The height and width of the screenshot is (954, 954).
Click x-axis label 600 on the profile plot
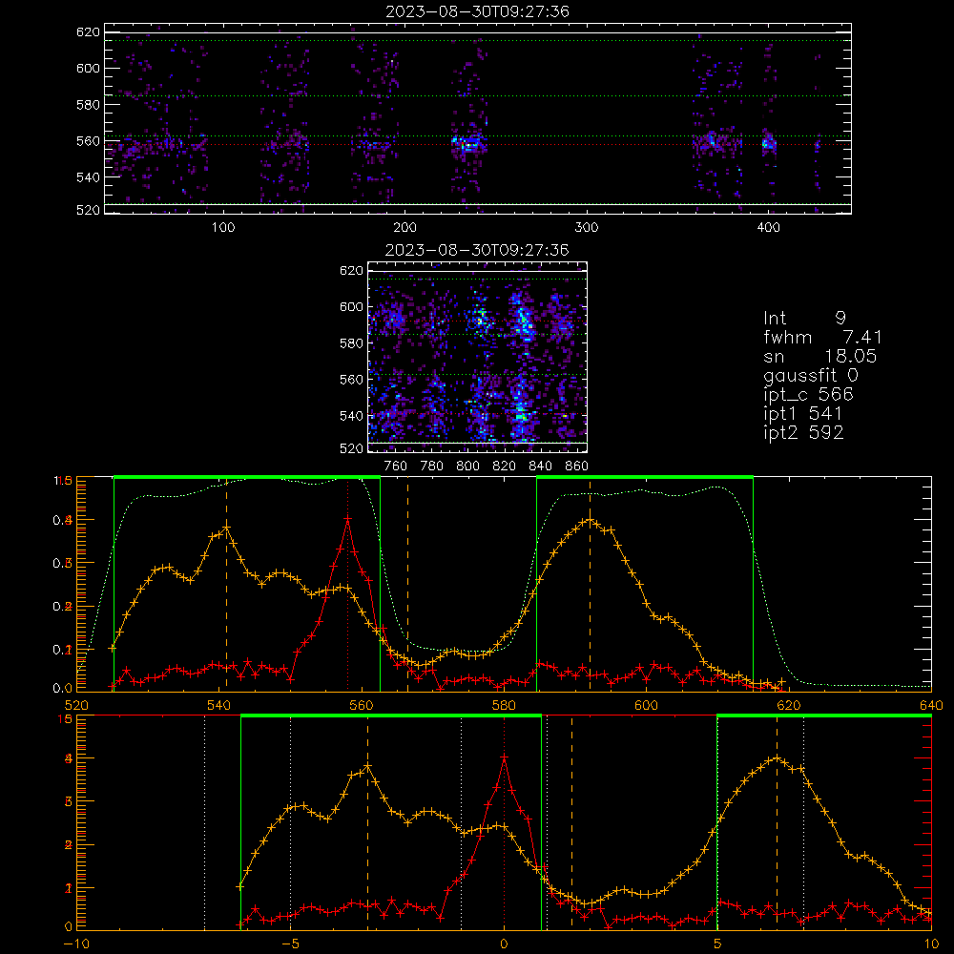pos(646,706)
